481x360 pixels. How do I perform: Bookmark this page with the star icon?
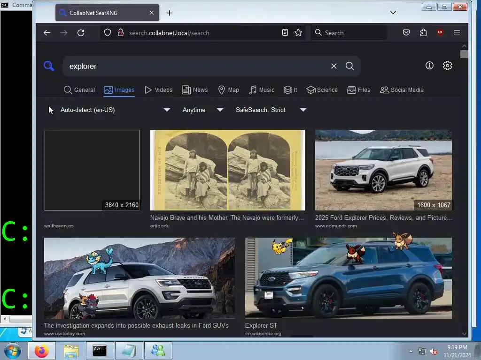click(298, 32)
